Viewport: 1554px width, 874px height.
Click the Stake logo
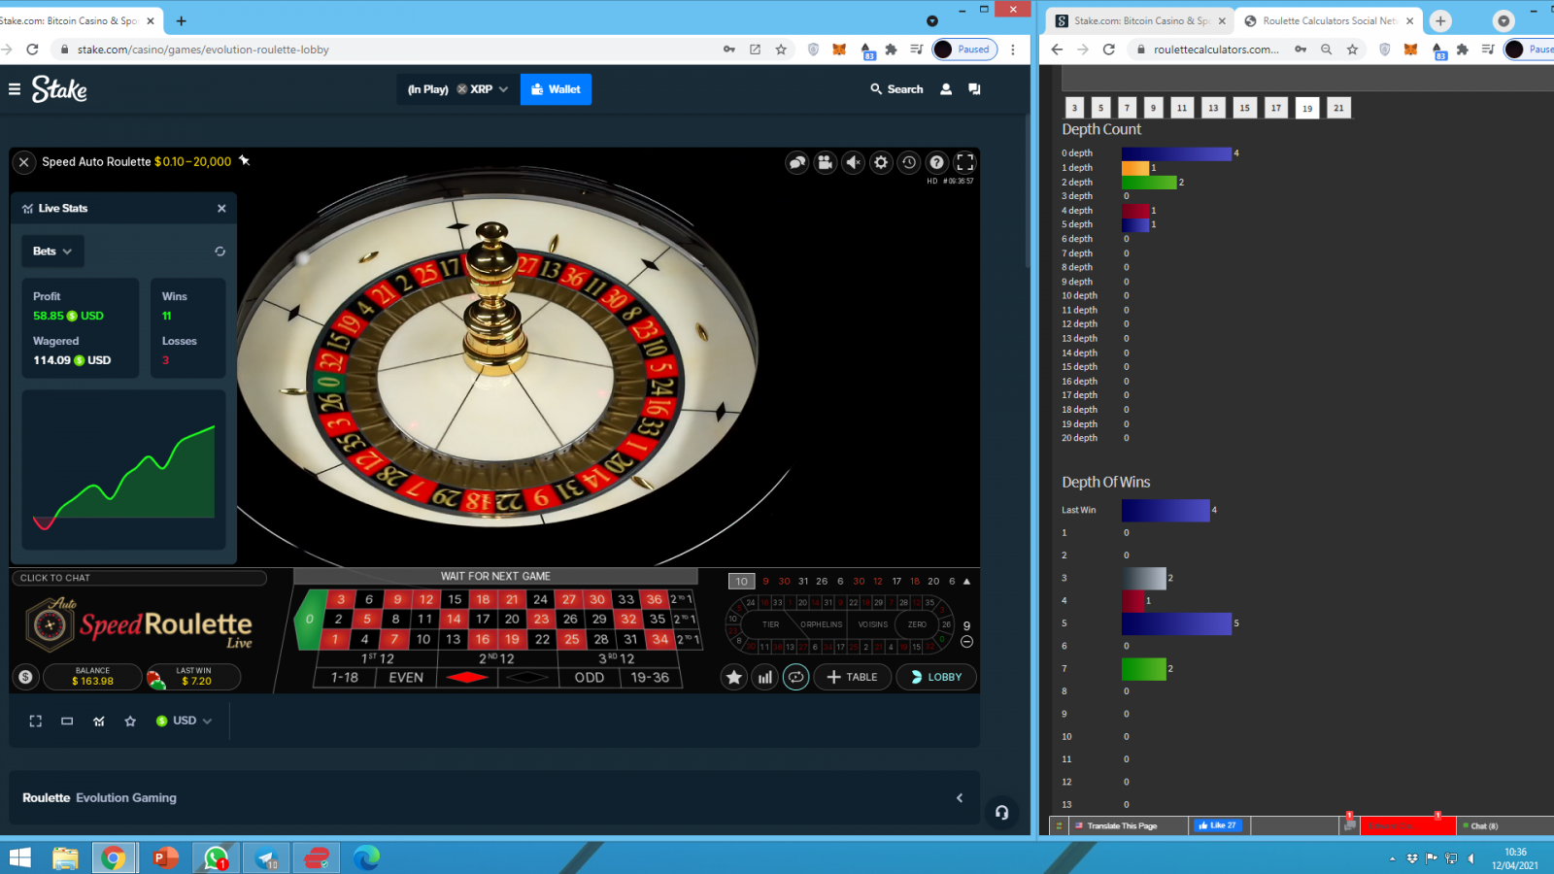point(59,89)
